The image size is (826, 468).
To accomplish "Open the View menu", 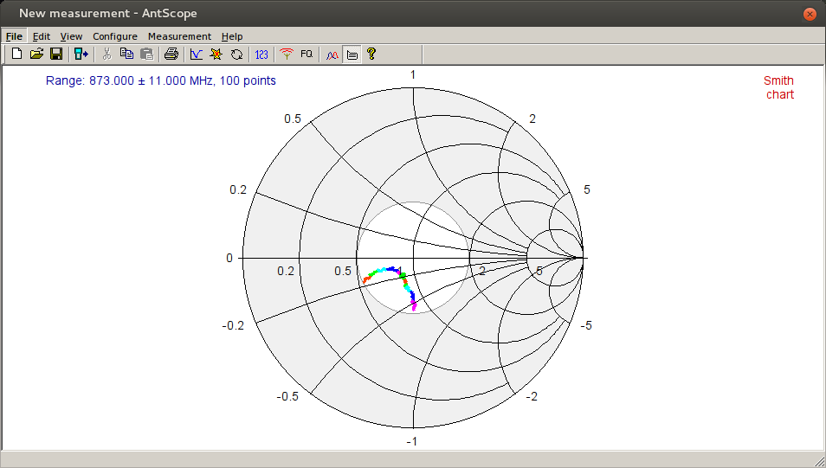I will [x=71, y=36].
